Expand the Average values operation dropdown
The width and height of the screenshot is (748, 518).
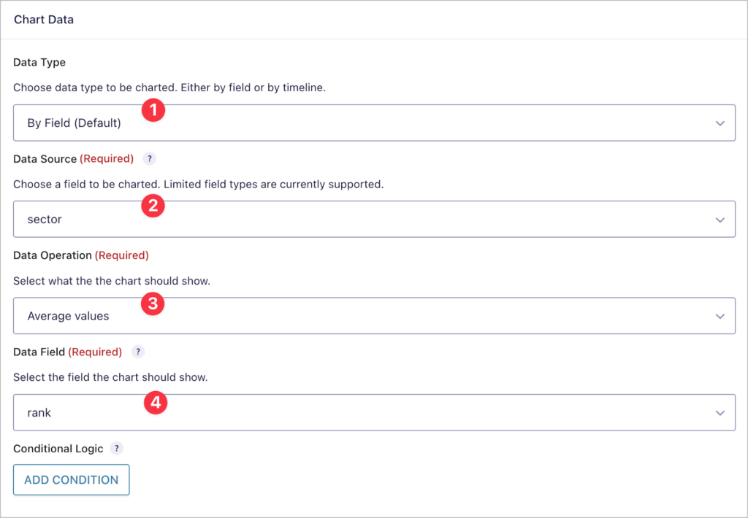coord(365,315)
